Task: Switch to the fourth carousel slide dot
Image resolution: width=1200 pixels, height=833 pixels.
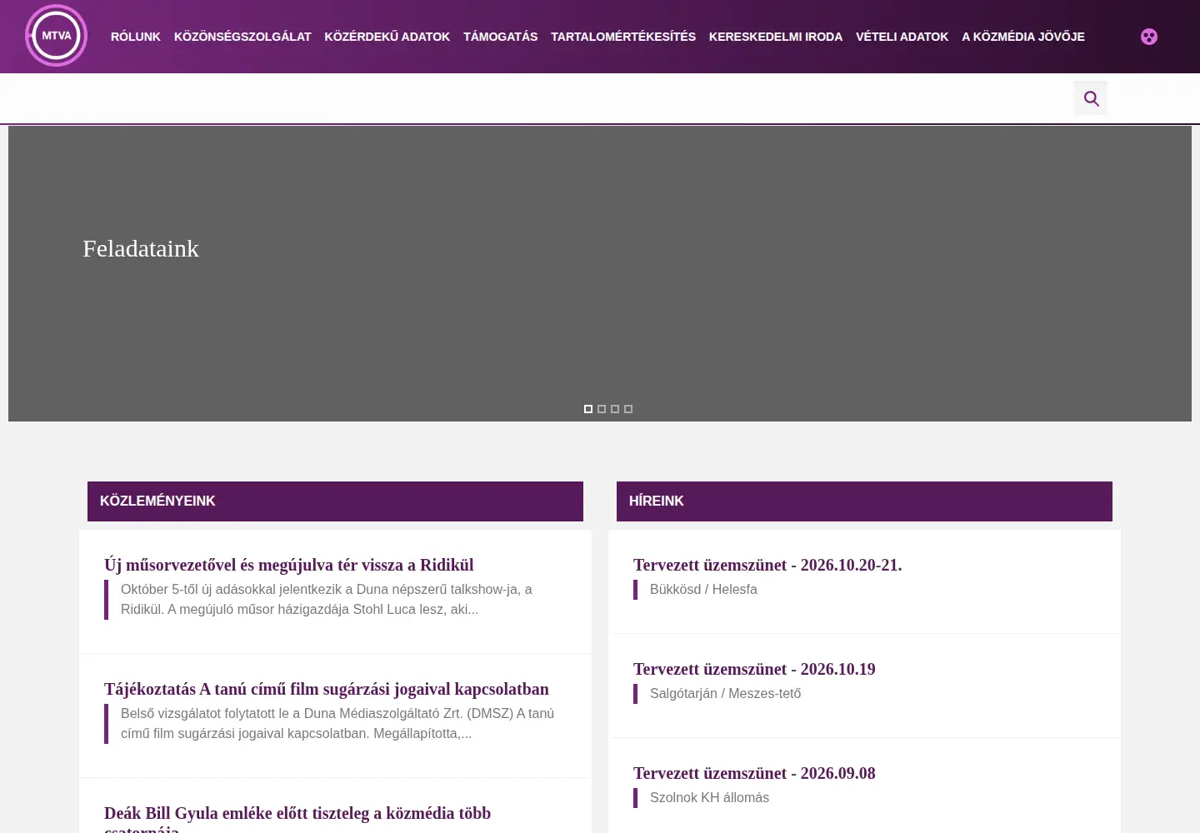Action: 628,409
